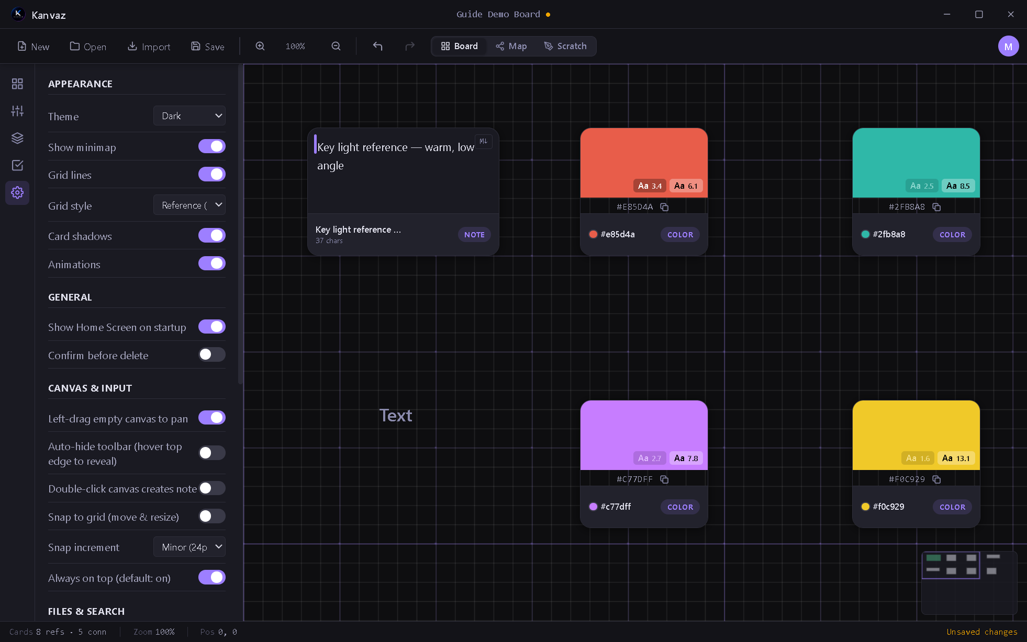
Task: Click the NOTE tag on note card
Action: coord(474,235)
